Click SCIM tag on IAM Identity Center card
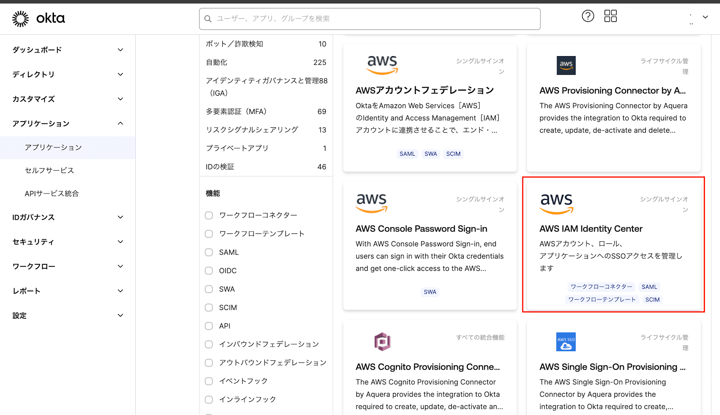The image size is (720, 415). pyautogui.click(x=652, y=300)
